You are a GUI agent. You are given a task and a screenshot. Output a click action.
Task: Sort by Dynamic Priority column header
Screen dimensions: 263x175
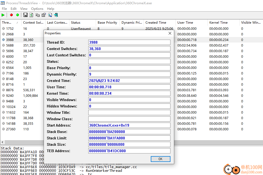(x=132, y=23)
